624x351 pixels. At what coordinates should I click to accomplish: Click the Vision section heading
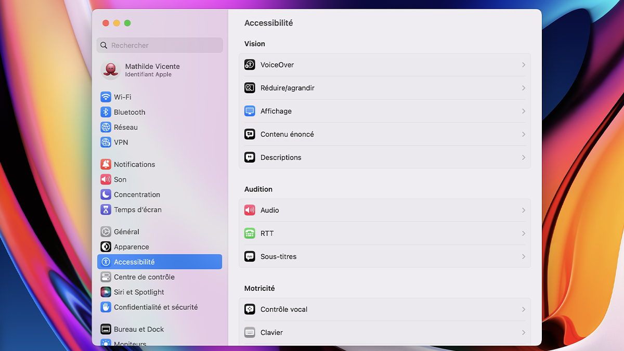pos(255,44)
